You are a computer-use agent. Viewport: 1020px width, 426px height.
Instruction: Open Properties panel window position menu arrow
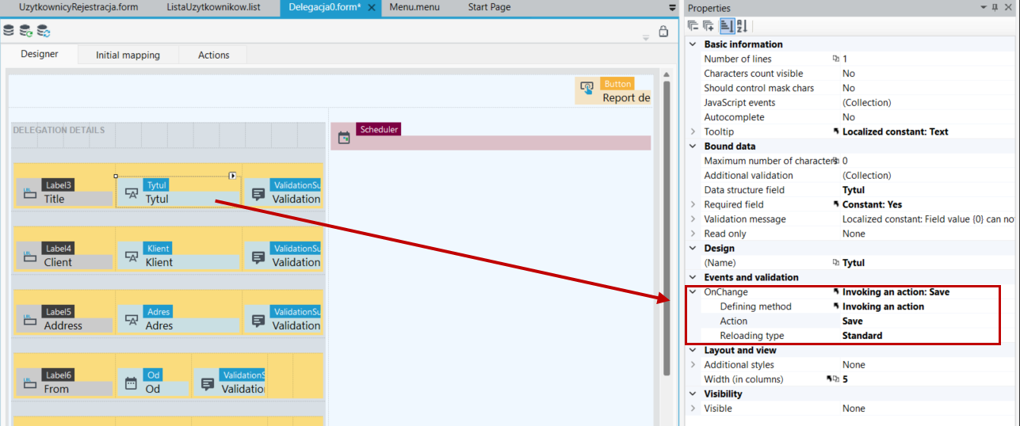tap(984, 7)
